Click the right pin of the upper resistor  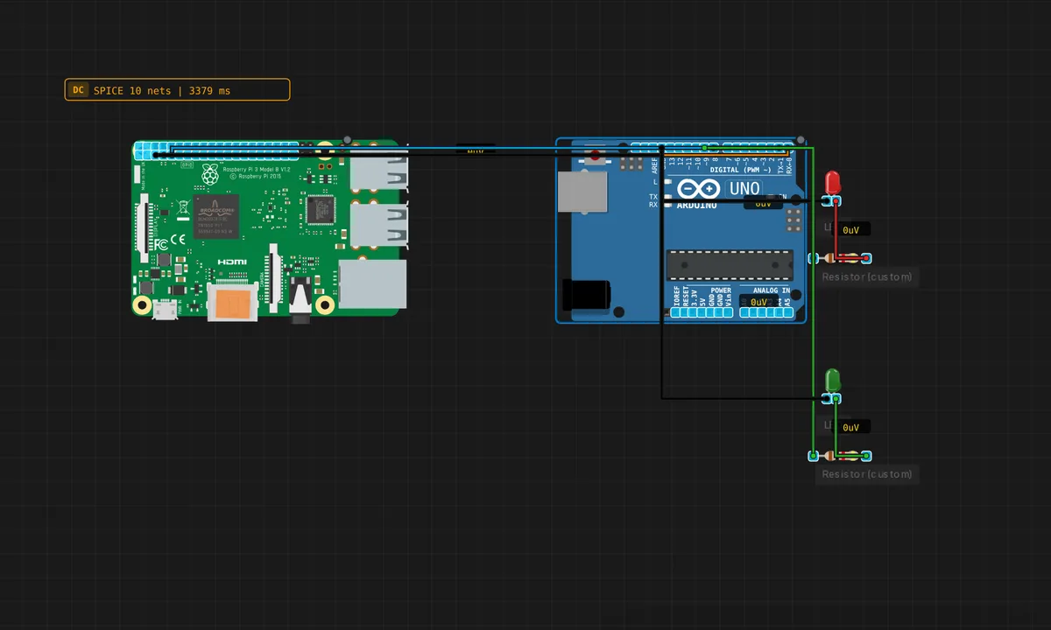867,258
